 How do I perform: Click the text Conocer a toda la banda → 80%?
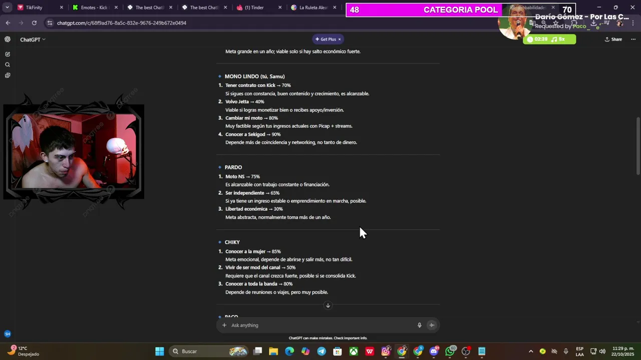pyautogui.click(x=259, y=284)
